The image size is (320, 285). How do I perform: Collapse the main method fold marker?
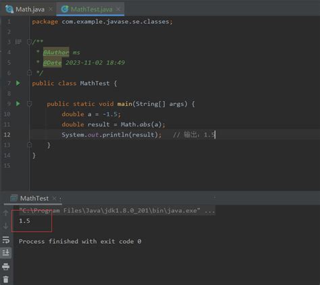point(29,104)
